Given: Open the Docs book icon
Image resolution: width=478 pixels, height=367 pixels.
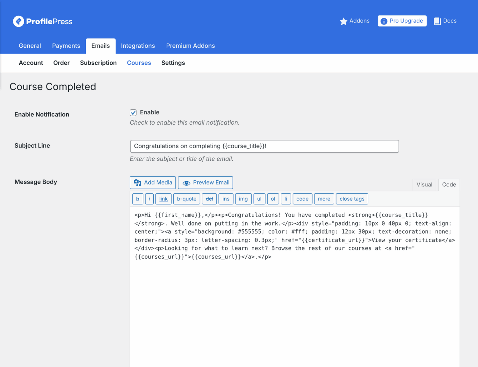Looking at the screenshot, I should pyautogui.click(x=437, y=21).
